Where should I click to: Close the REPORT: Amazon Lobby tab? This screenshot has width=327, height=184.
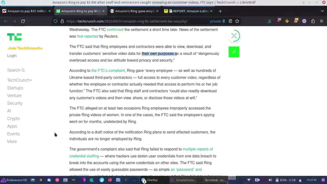point(211,11)
